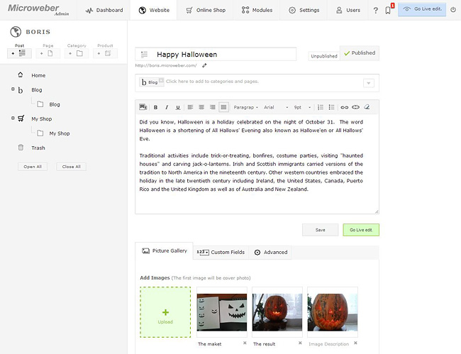
Task: Collapse the My Shop tree node
Action: pyautogui.click(x=13, y=118)
